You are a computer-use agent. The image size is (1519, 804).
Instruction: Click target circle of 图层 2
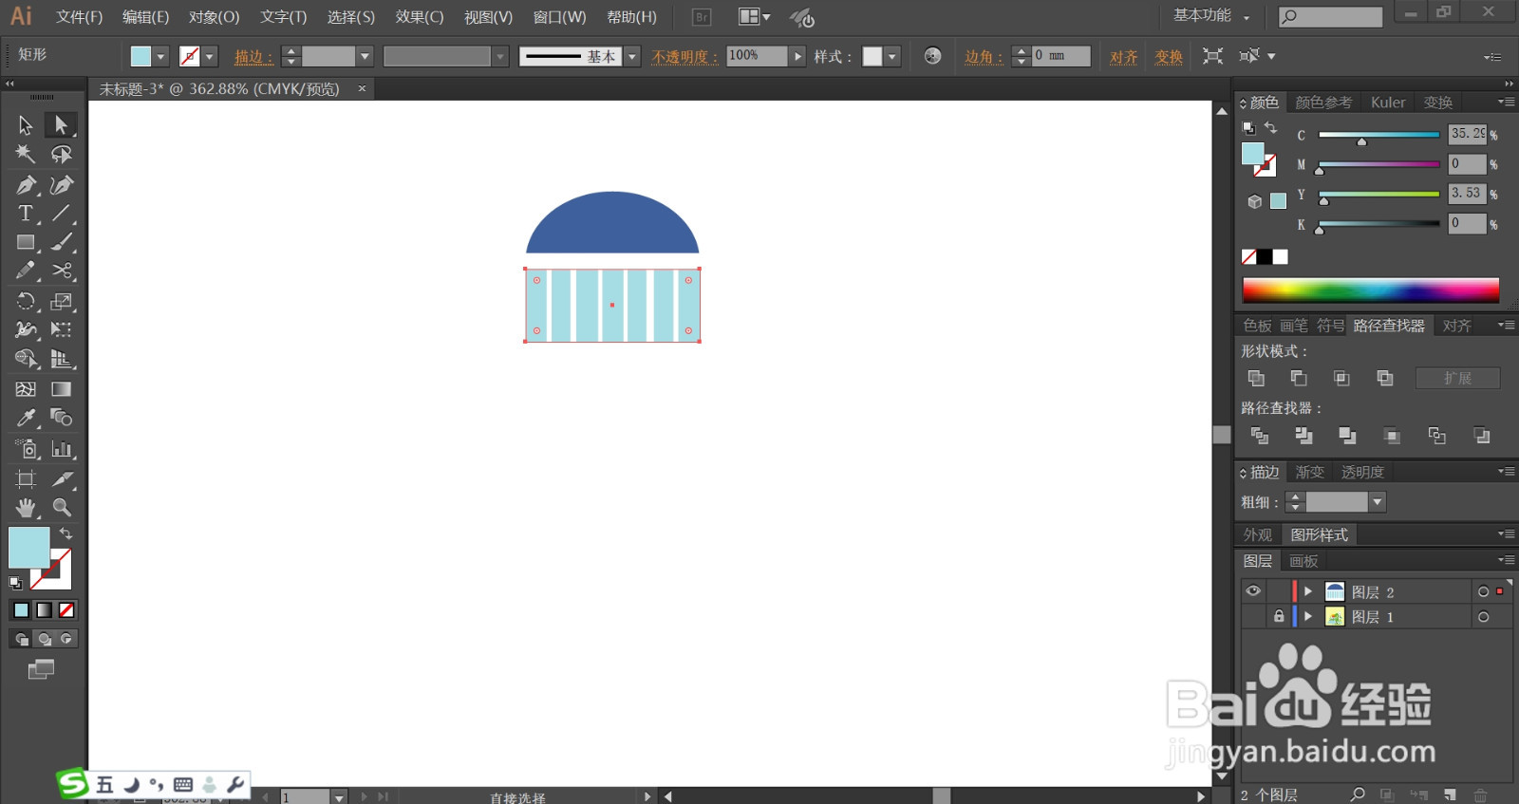(x=1483, y=591)
